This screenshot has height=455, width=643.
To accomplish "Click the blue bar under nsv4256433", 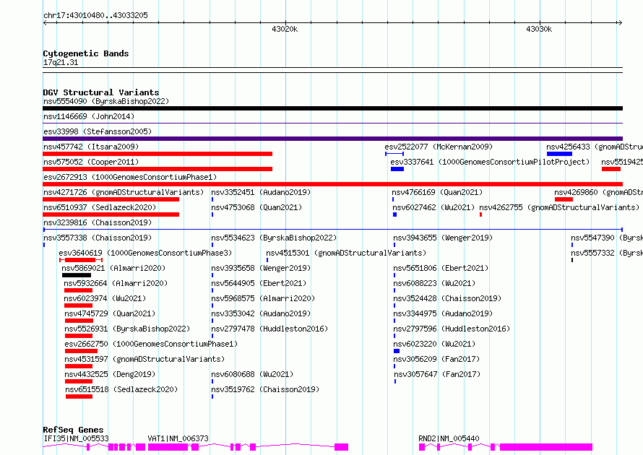I will pyautogui.click(x=559, y=154).
